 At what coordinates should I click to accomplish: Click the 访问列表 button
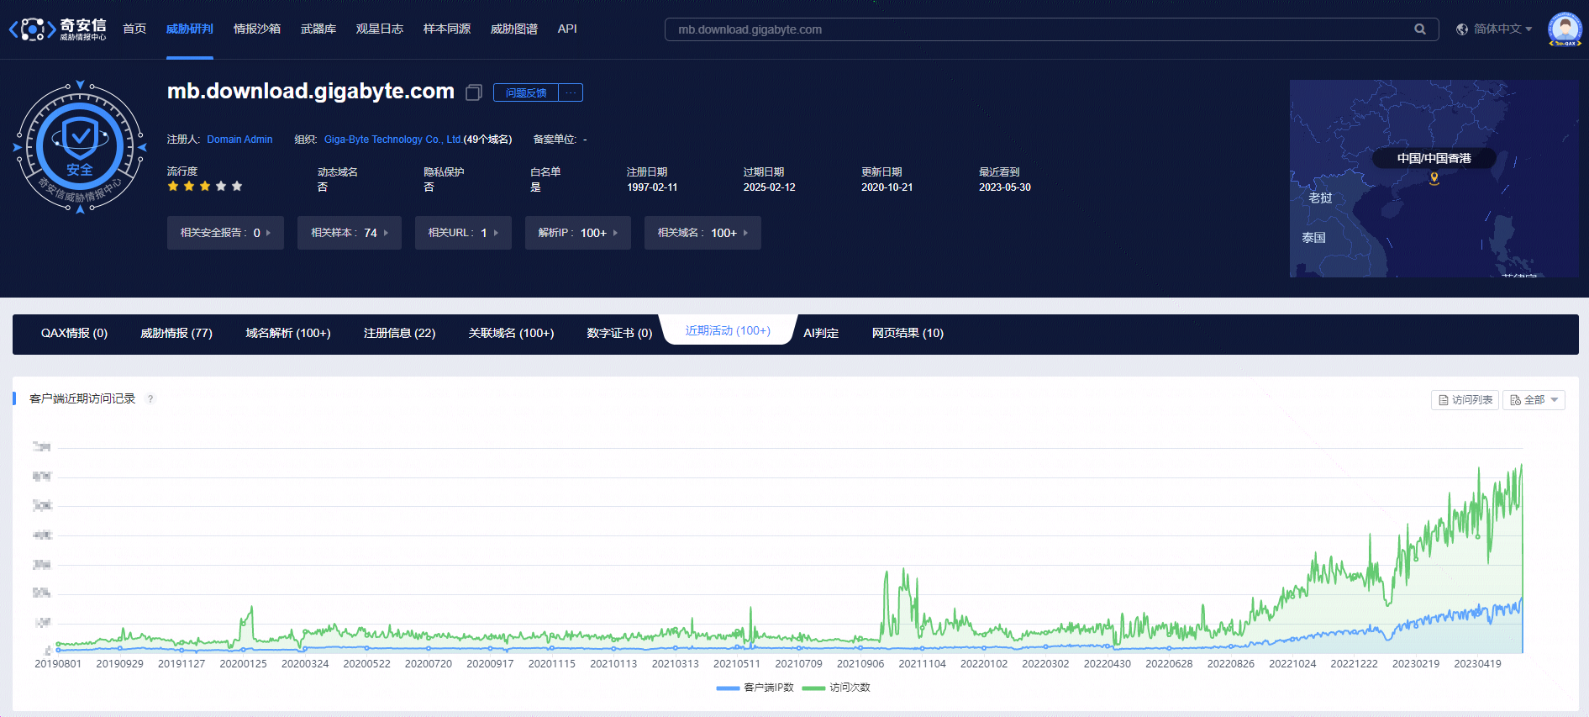(1465, 400)
